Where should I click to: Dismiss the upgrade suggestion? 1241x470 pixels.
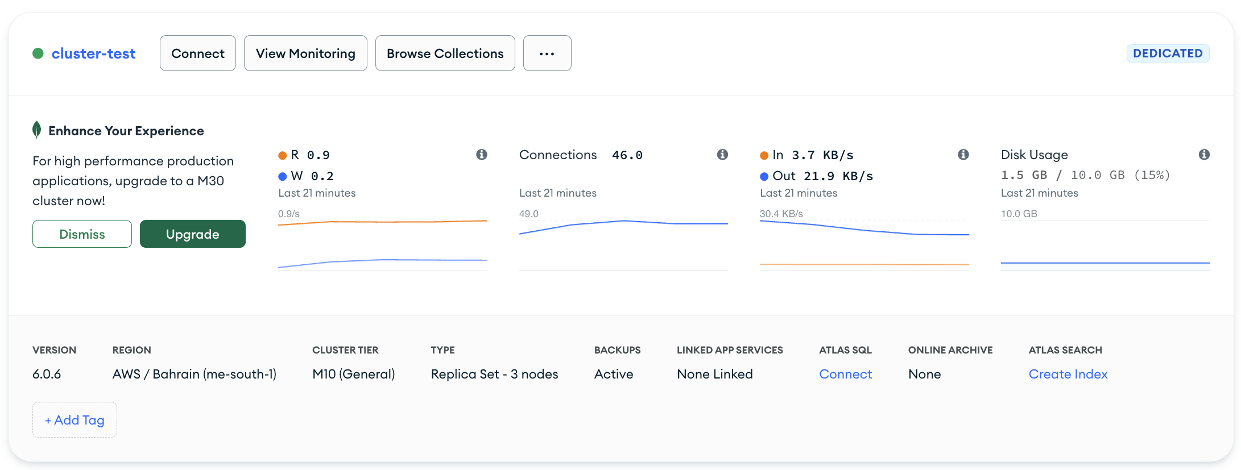(82, 234)
